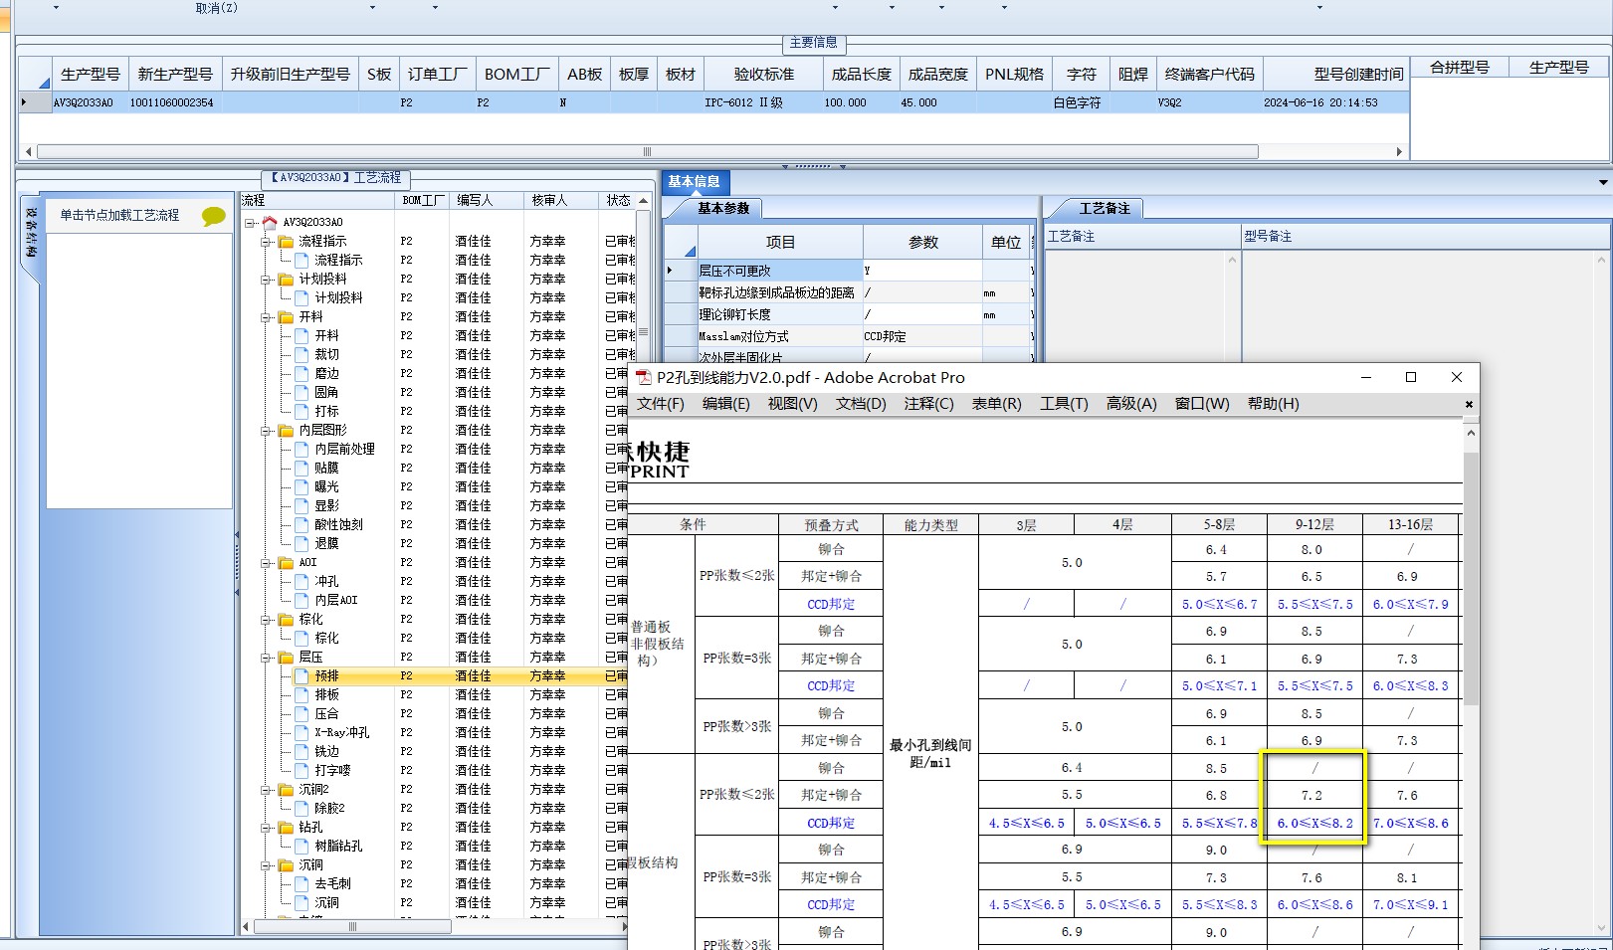This screenshot has height=950, width=1613.
Task: Click document icon beside 贴膜 step
Action: coord(302,469)
